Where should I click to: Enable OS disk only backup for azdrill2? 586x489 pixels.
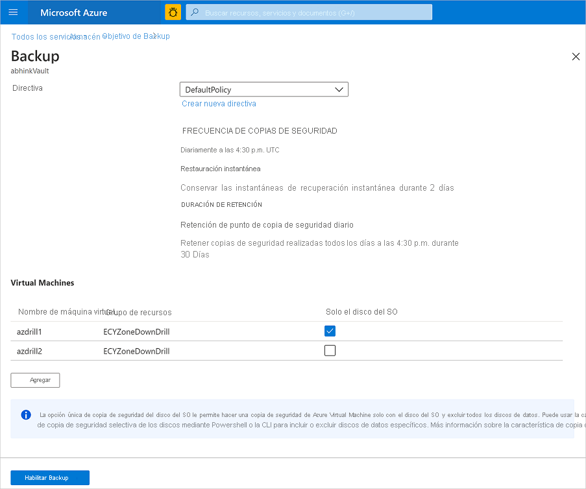coord(330,350)
